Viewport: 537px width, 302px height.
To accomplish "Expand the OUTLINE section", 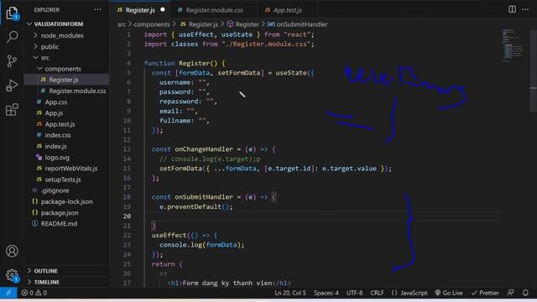I will coord(67,271).
